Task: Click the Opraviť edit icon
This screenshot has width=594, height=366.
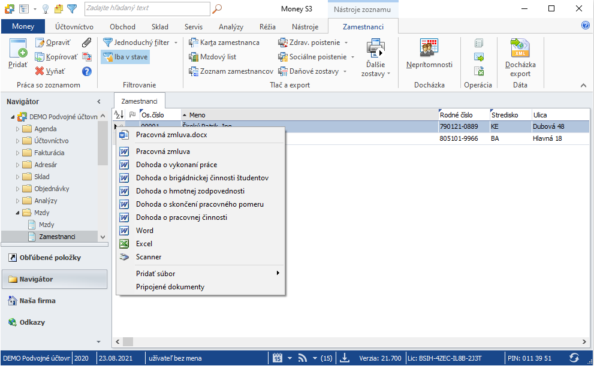Action: pyautogui.click(x=40, y=43)
